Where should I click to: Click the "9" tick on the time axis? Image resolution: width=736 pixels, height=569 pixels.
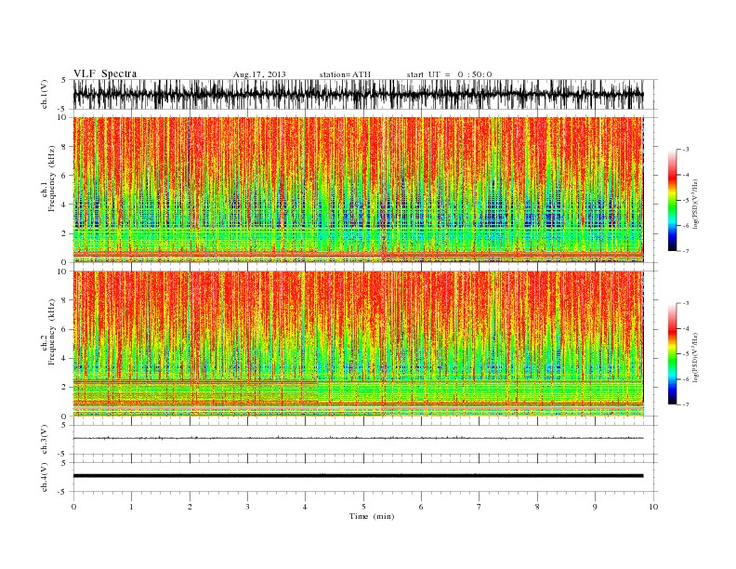(x=595, y=507)
